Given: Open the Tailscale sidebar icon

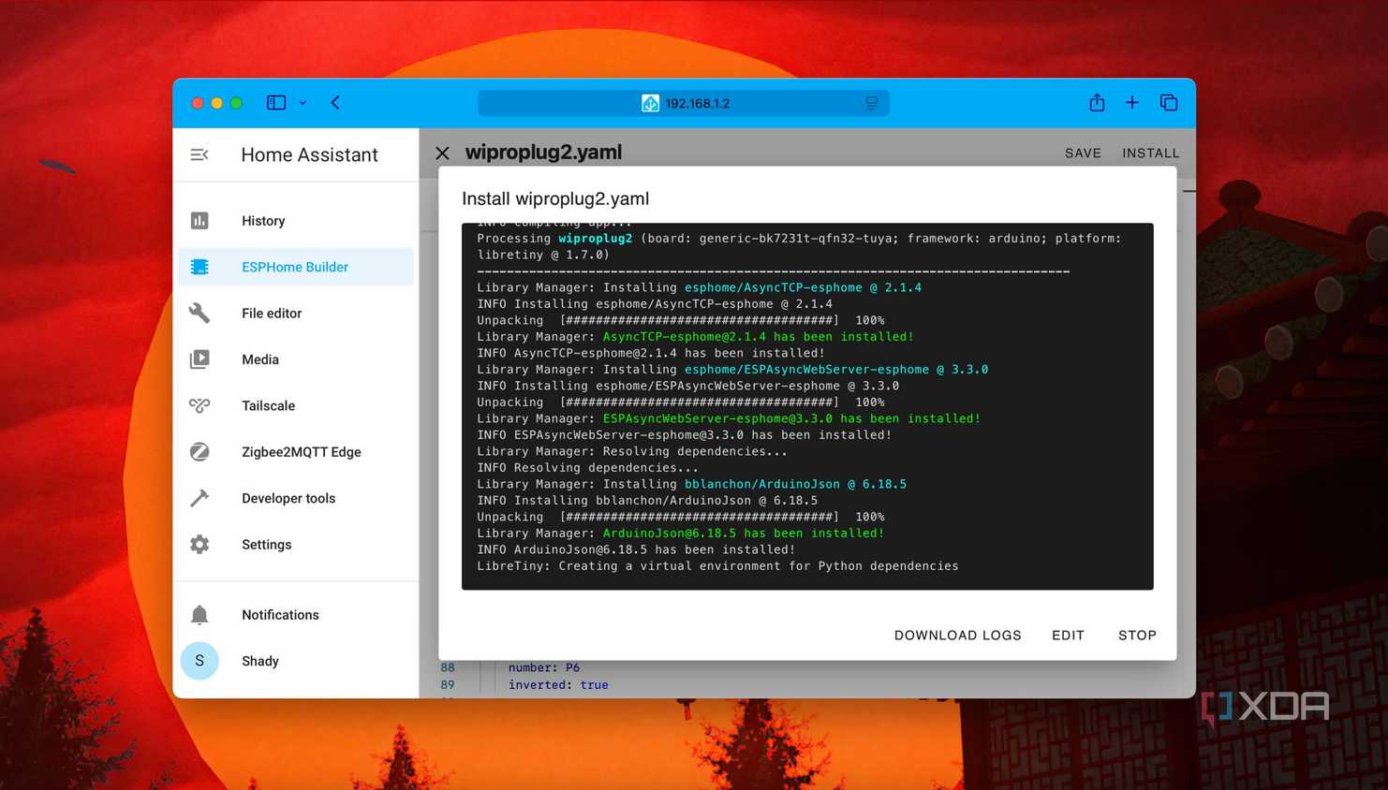Looking at the screenshot, I should coord(199,405).
